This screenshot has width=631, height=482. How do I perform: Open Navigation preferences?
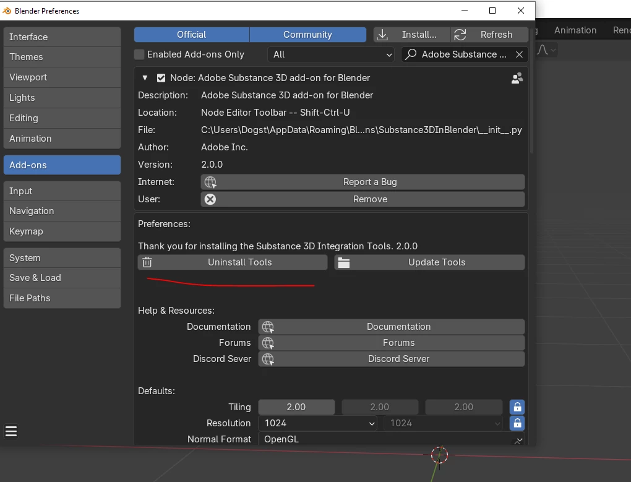(62, 211)
